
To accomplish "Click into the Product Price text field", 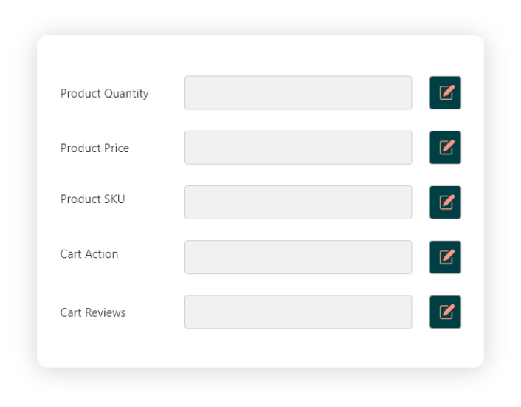I will click(x=298, y=148).
